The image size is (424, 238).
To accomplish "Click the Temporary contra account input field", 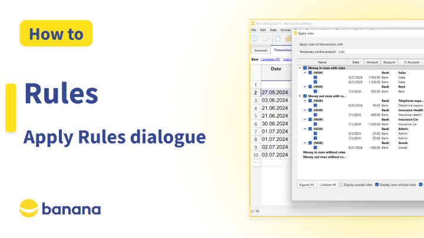I will [381, 52].
